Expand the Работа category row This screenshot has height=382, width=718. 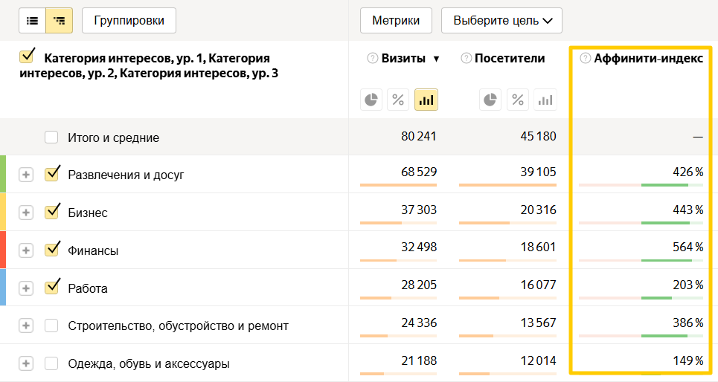point(26,288)
